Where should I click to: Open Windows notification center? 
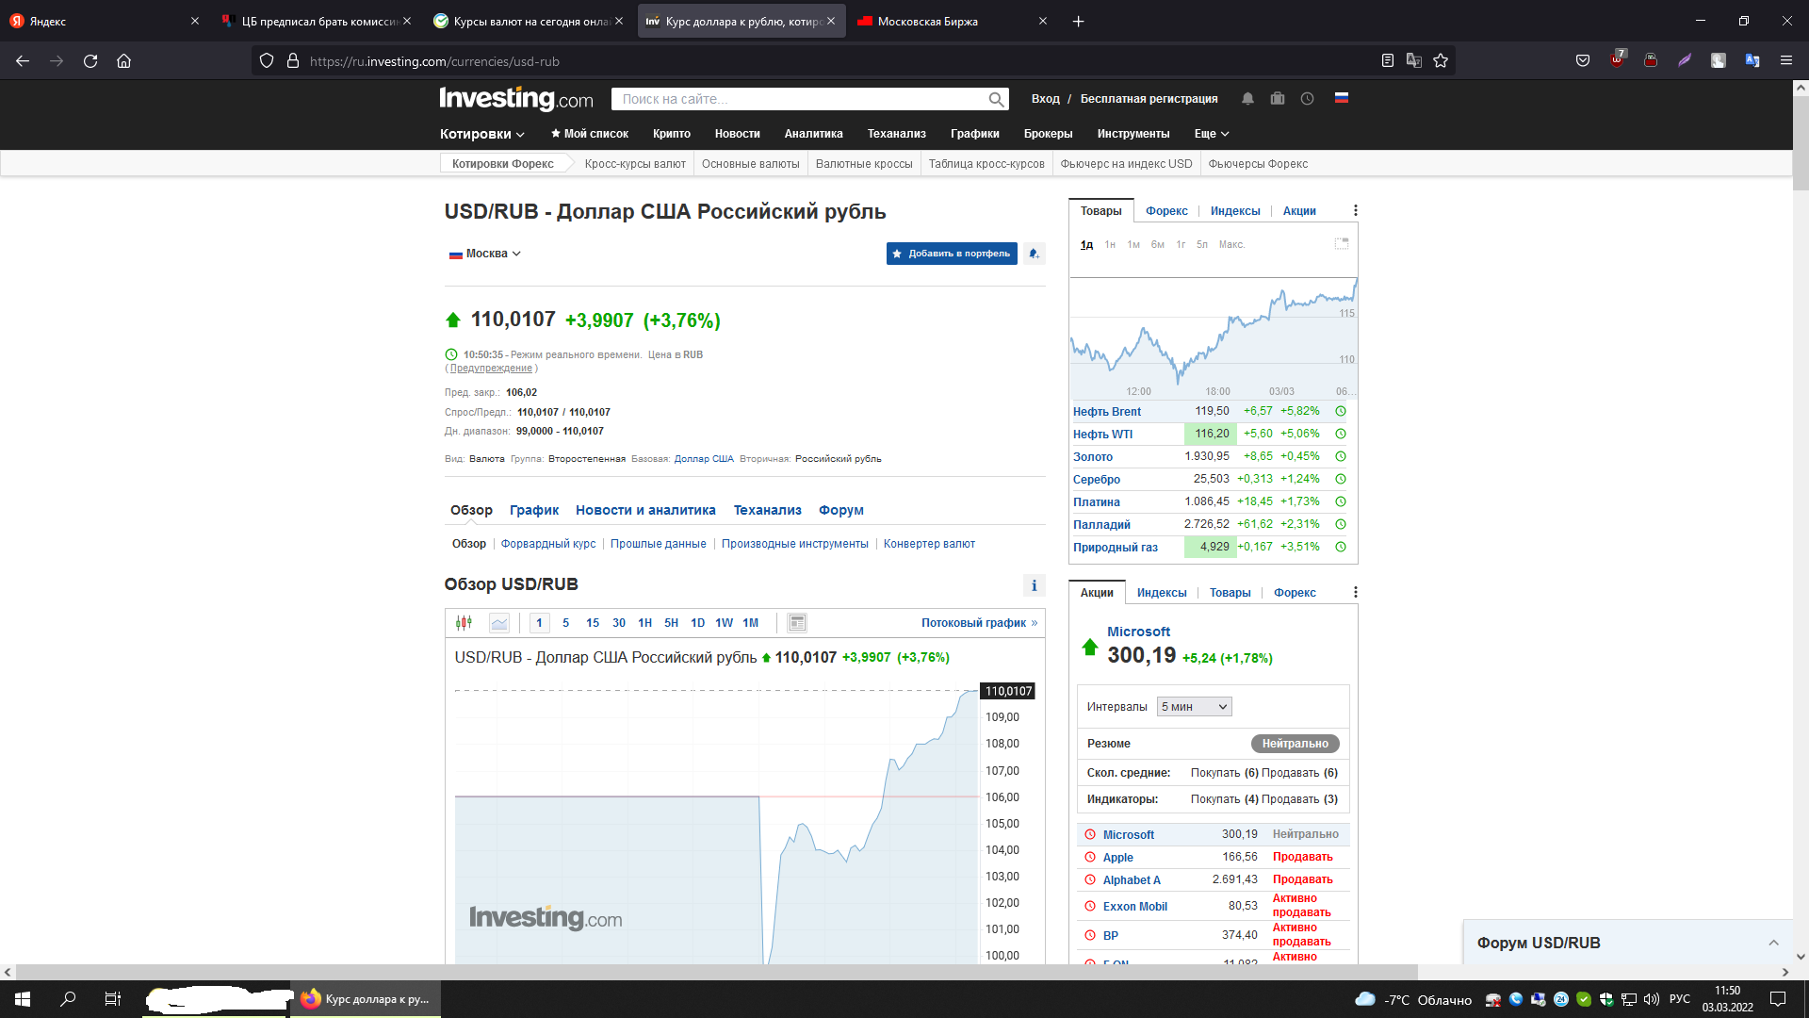click(1778, 999)
